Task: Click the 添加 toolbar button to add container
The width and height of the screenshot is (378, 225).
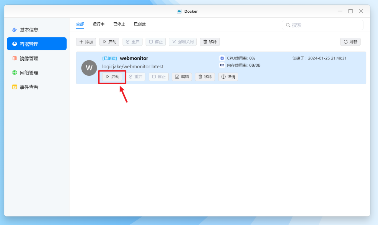Action: [86, 42]
